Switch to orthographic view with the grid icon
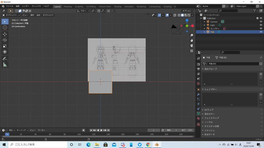264x148 pixels. 192,51
